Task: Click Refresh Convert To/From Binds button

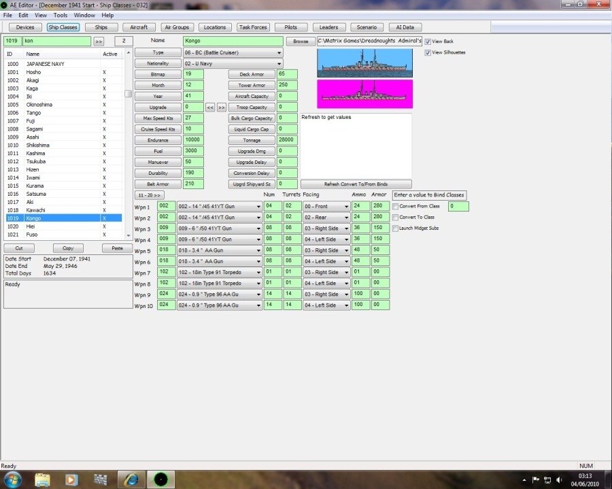Action: (x=356, y=184)
